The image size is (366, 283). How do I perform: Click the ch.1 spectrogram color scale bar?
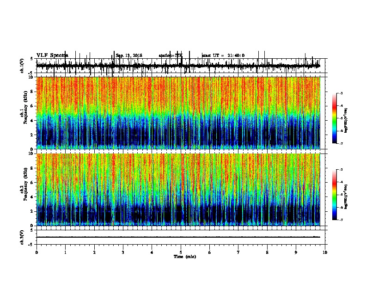pyautogui.click(x=334, y=118)
